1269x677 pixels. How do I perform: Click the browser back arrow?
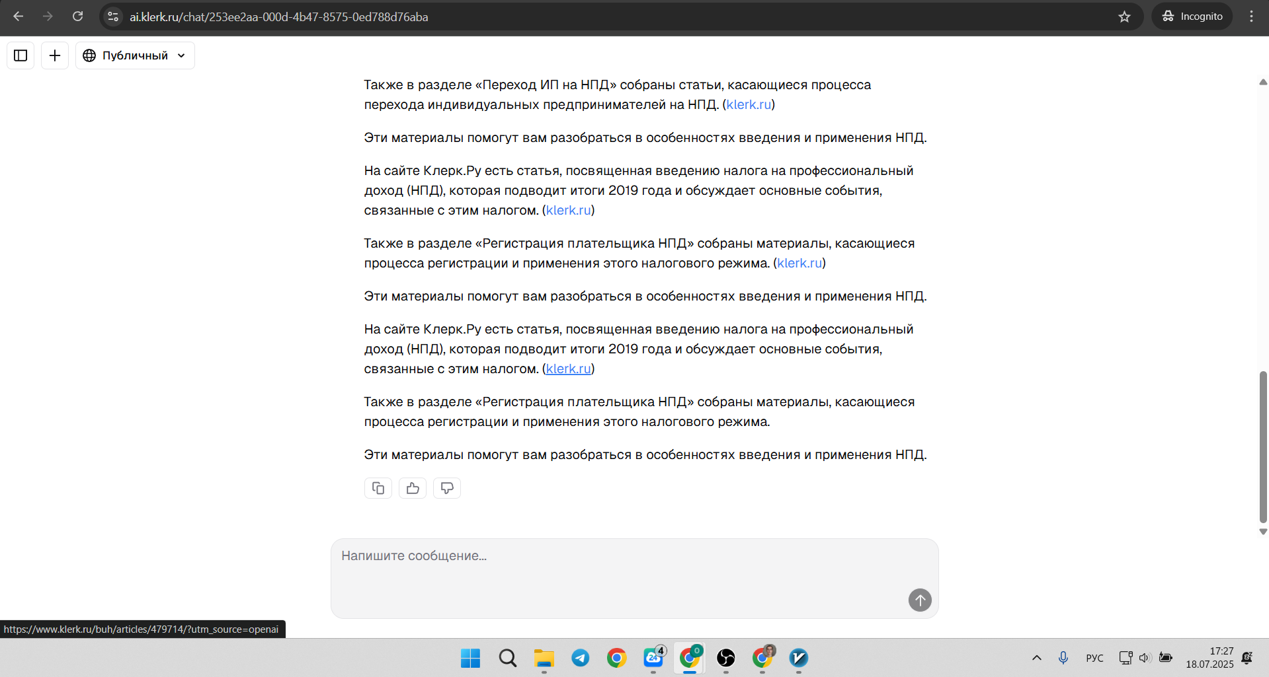[18, 17]
